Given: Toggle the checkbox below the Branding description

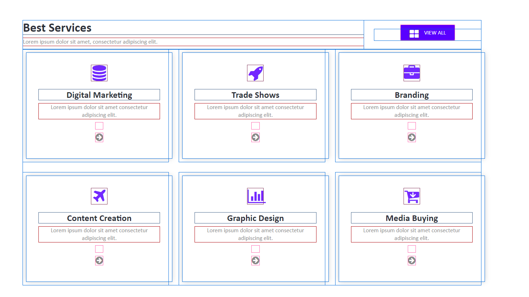Looking at the screenshot, I should (x=412, y=126).
